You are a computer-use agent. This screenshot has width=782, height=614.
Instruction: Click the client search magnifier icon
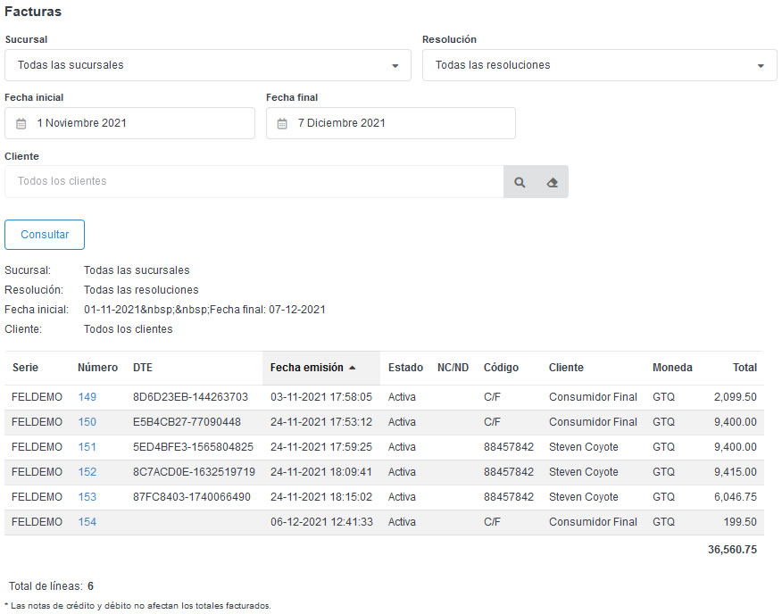click(520, 182)
